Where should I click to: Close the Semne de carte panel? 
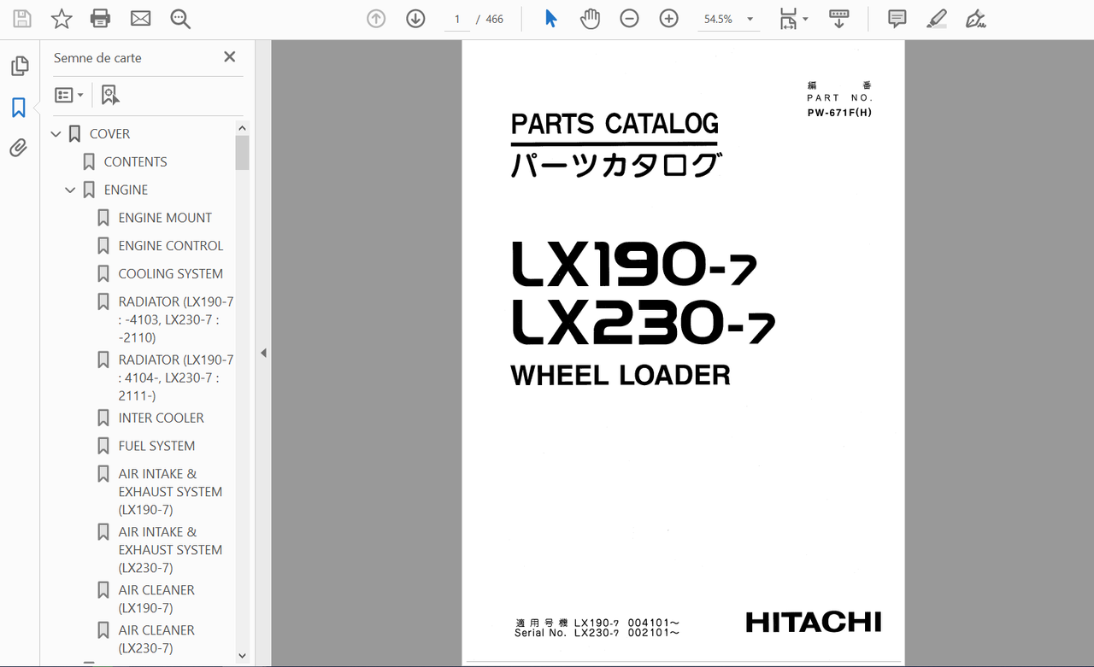229,57
